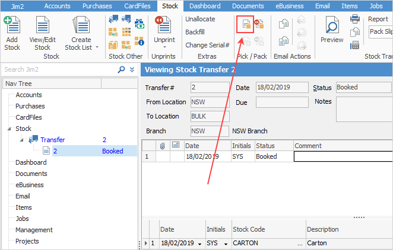Select Transfer list in Nav Tree
This screenshot has height=250, width=393.
(53, 140)
